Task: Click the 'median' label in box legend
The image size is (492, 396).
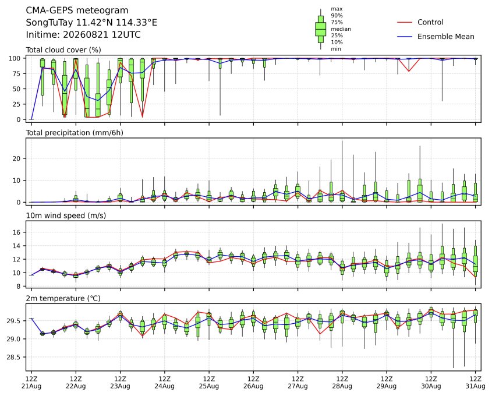Action: 341,29
